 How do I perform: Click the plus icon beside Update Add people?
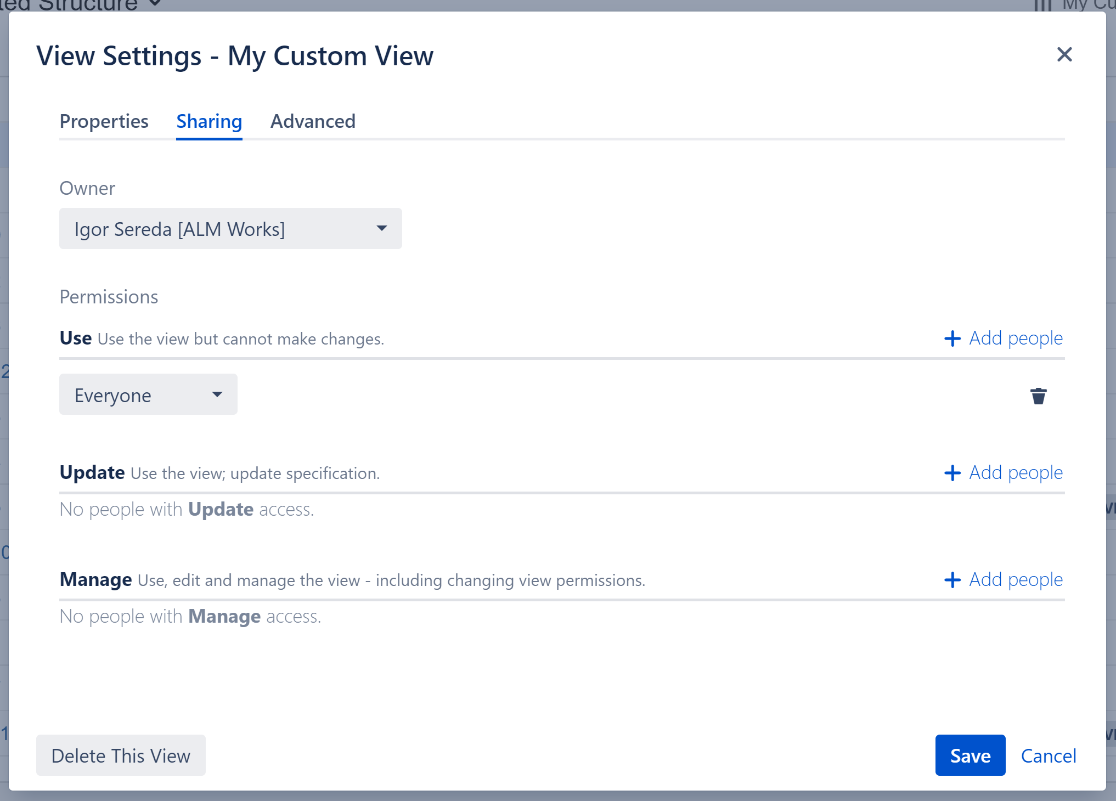(952, 472)
